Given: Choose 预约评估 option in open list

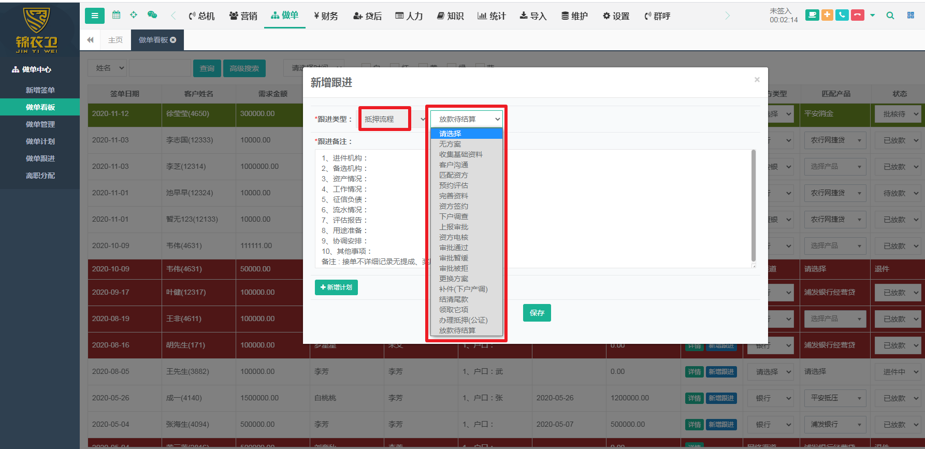Looking at the screenshot, I should 467,185.
